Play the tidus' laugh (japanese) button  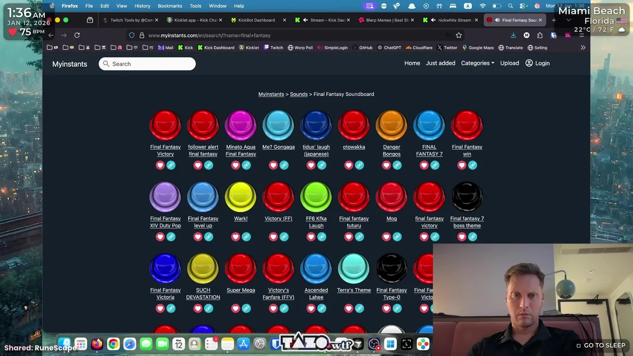[316, 126]
